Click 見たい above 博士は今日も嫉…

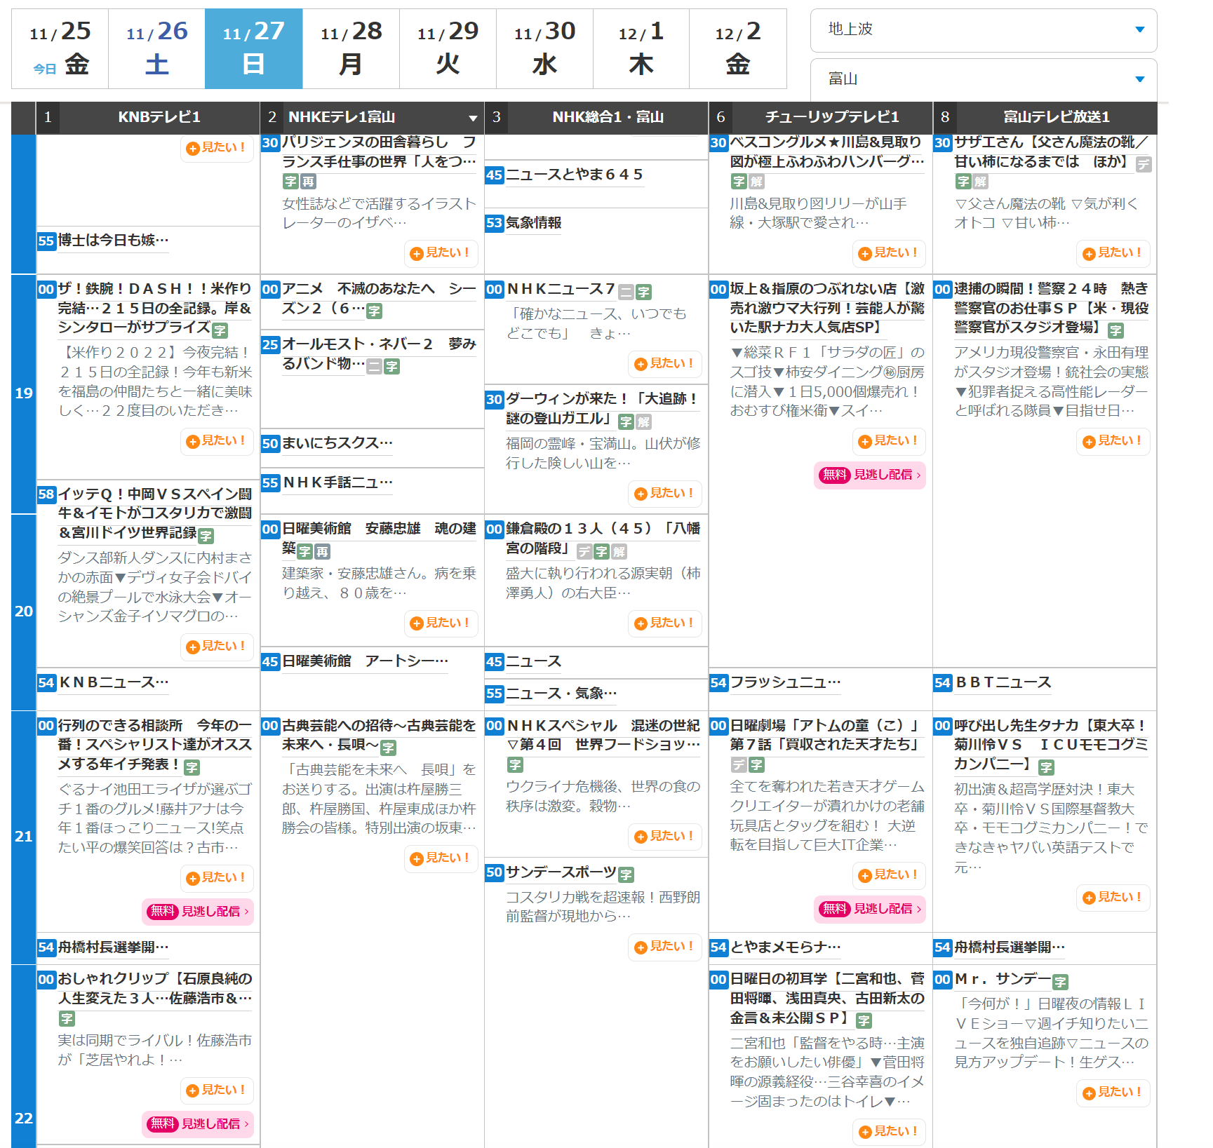[x=217, y=148]
